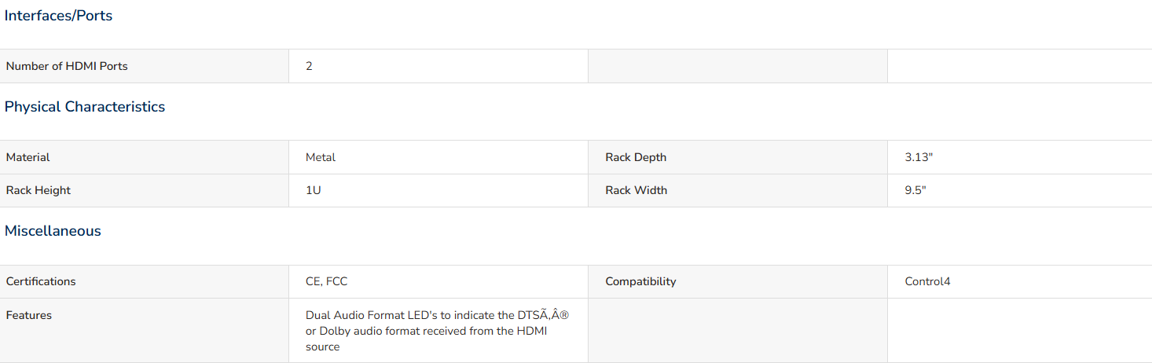Click the 3.13" rack depth value
The image size is (1152, 363).
[919, 157]
